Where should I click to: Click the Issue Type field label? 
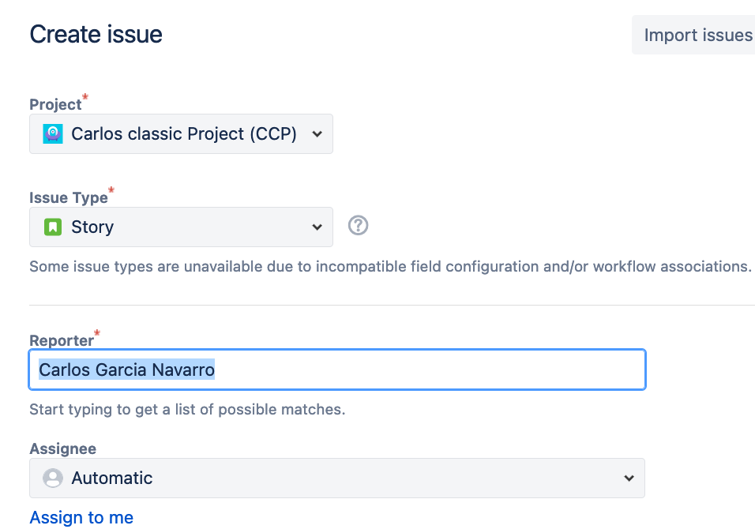tap(68, 197)
